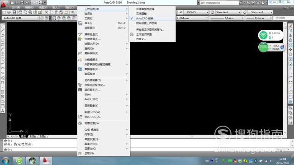Open the first Standard style dropdown
This screenshot has height=165, width=294.
(x=228, y=12)
